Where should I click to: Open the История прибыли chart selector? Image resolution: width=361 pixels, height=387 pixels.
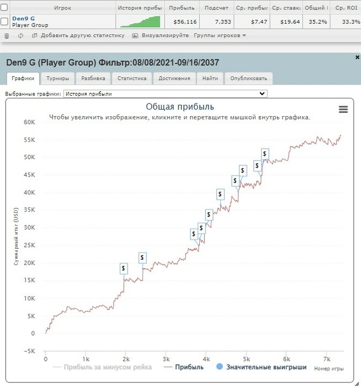[x=166, y=94]
